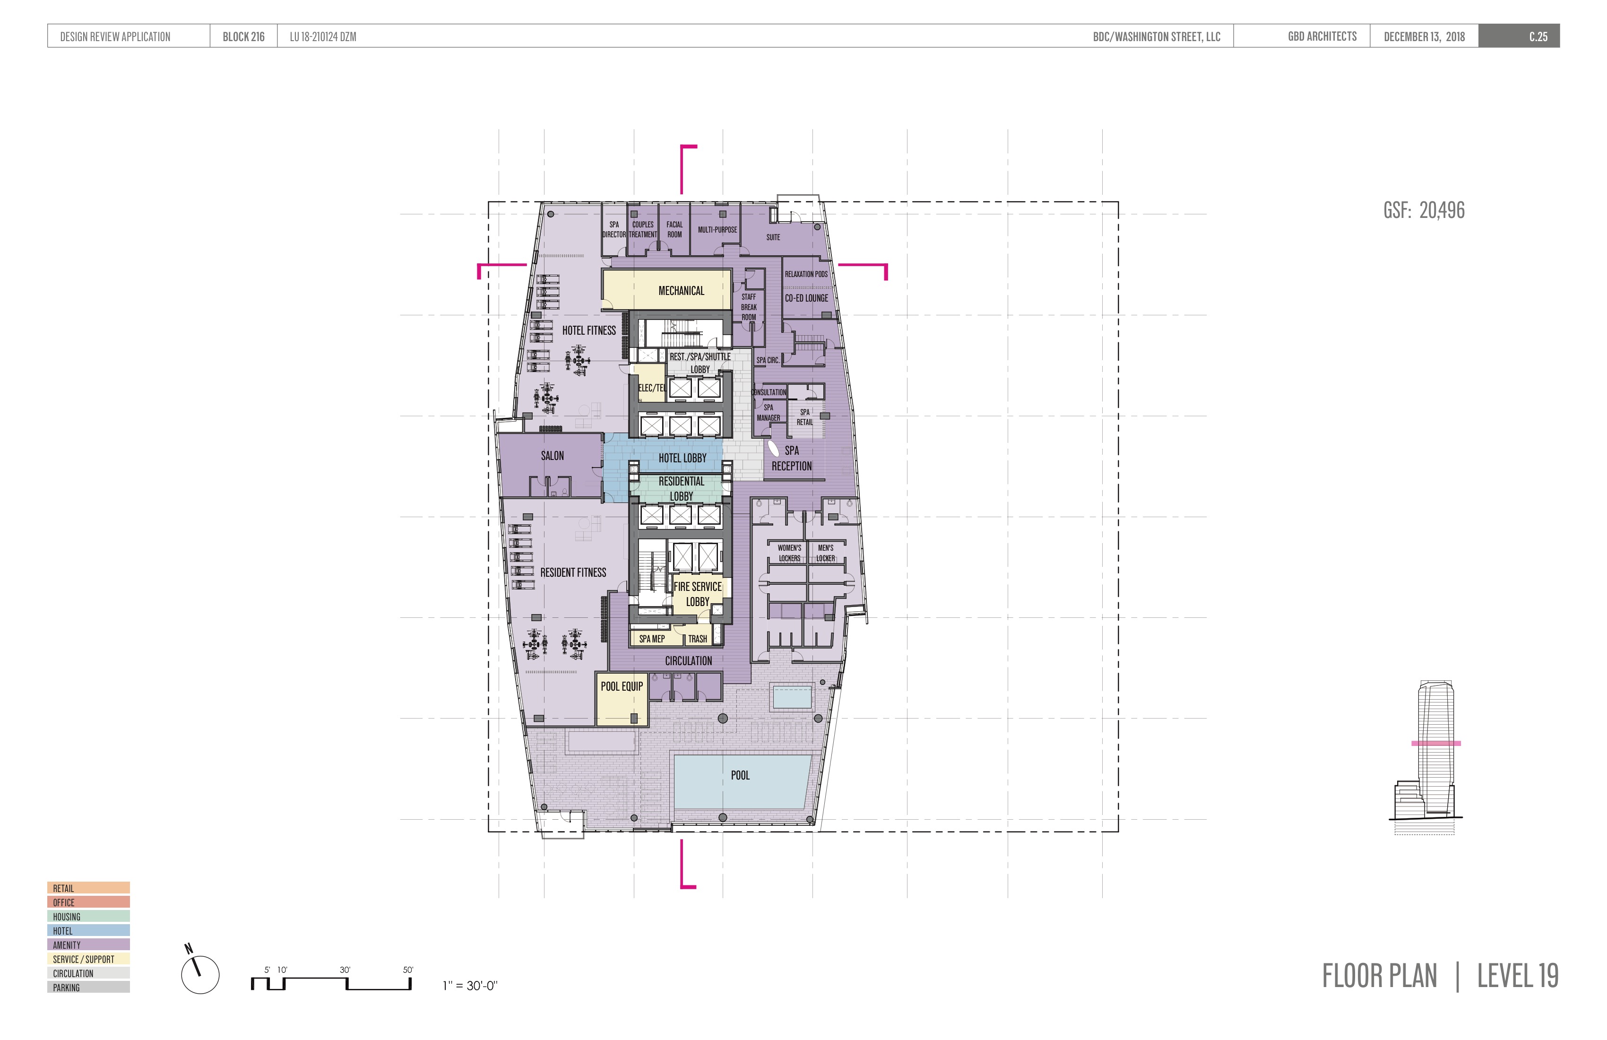Click the MEN'S LOCKER label
The height and width of the screenshot is (1040, 1607).
pyautogui.click(x=826, y=553)
